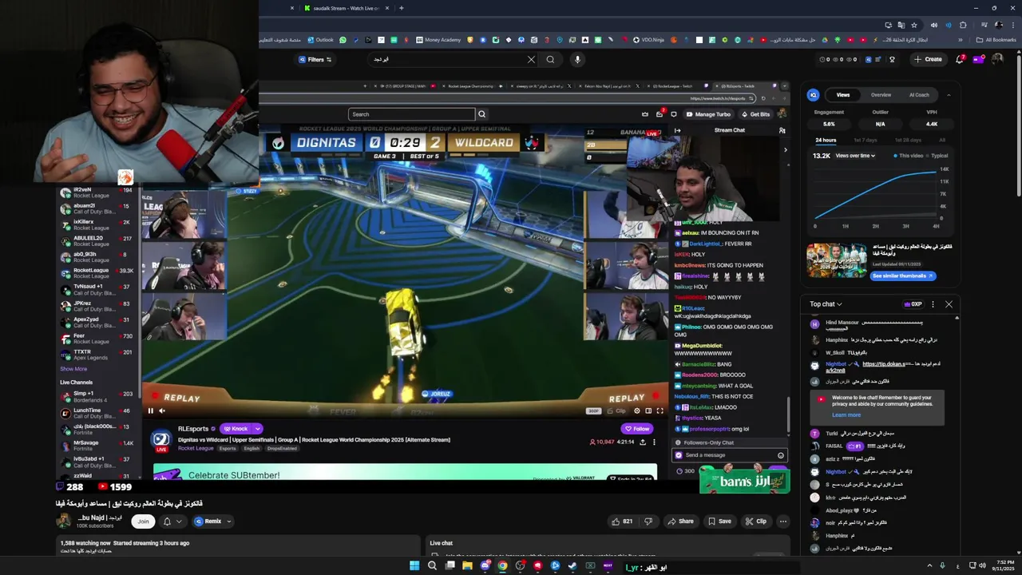Collapse the vidIQ stats panel
Image resolution: width=1022 pixels, height=575 pixels.
click(x=949, y=95)
